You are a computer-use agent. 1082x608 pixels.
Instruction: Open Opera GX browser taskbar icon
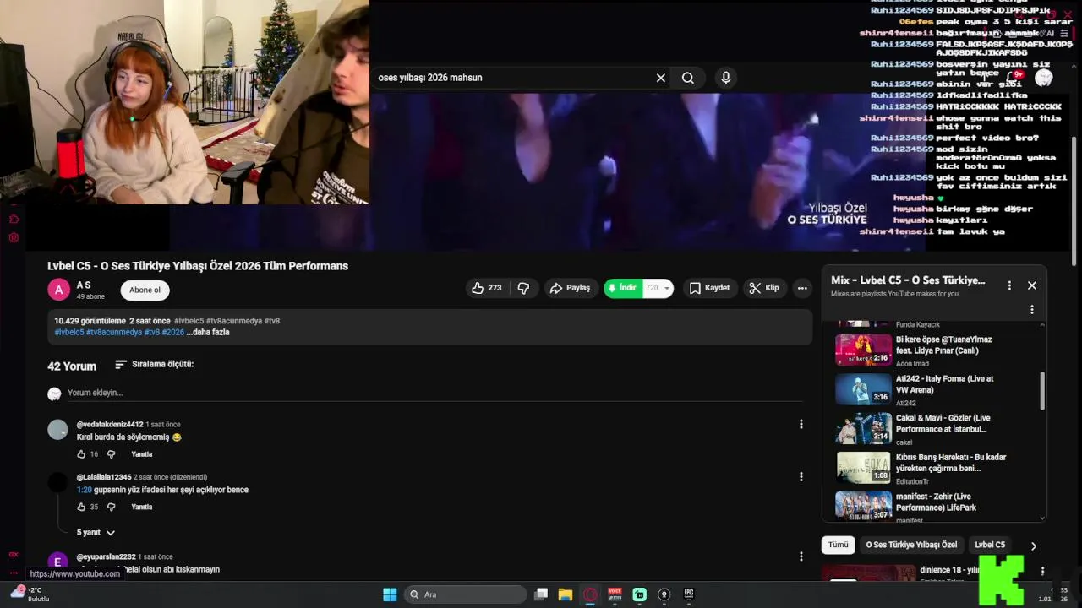coord(590,594)
